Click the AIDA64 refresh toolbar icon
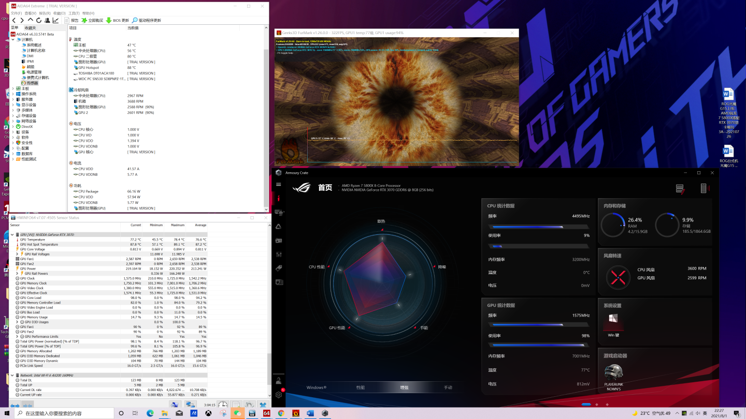This screenshot has width=746, height=419. (38, 20)
